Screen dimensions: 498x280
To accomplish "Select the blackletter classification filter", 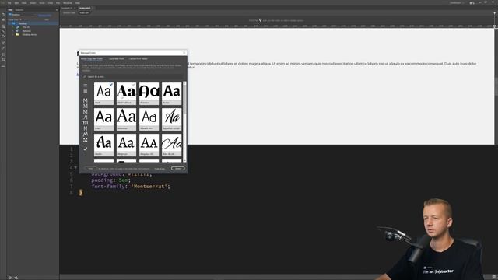I will (85, 123).
